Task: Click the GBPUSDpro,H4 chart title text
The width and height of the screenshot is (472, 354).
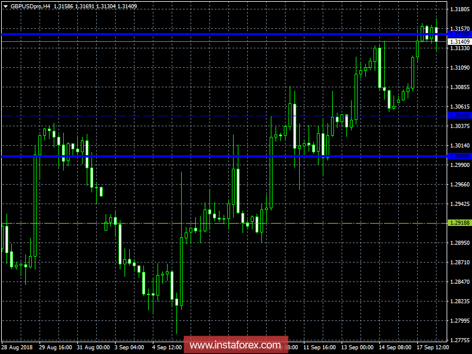Action: coord(30,6)
